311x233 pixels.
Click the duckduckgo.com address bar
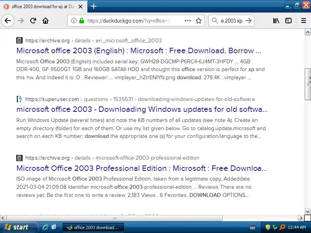[x=136, y=21]
